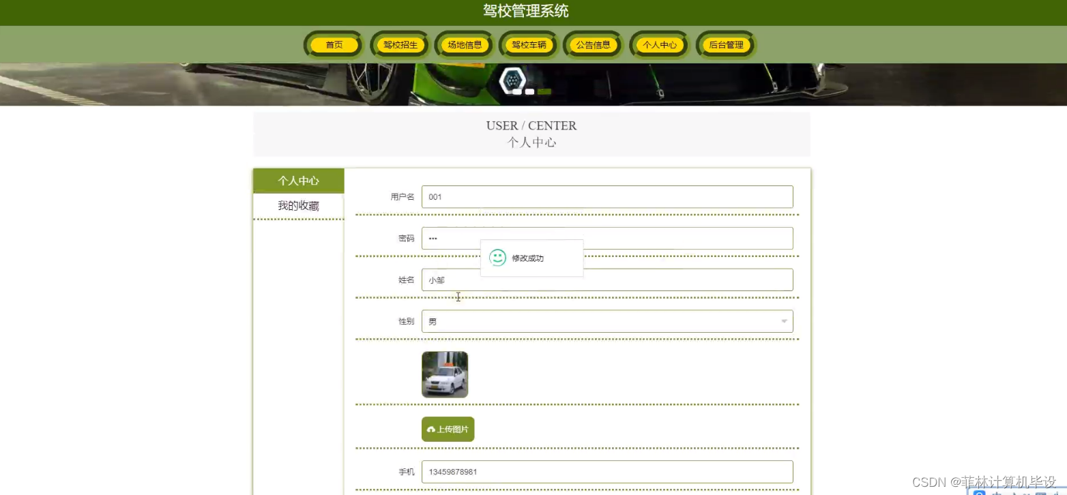
Task: Click the 手机 input field
Action: click(x=607, y=472)
